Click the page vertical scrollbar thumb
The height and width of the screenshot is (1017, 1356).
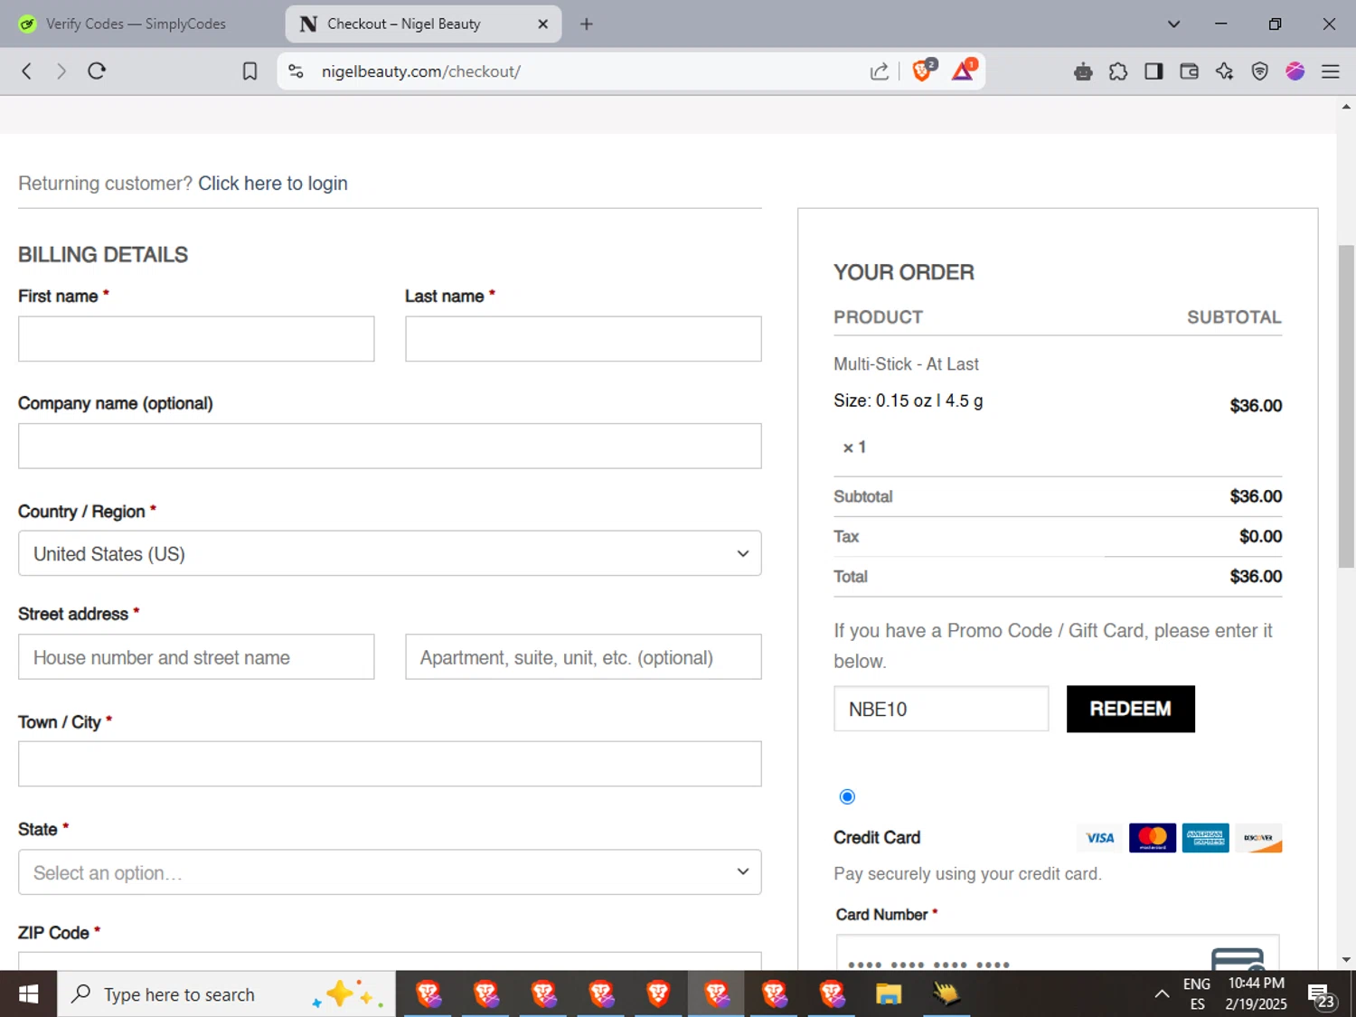point(1346,407)
